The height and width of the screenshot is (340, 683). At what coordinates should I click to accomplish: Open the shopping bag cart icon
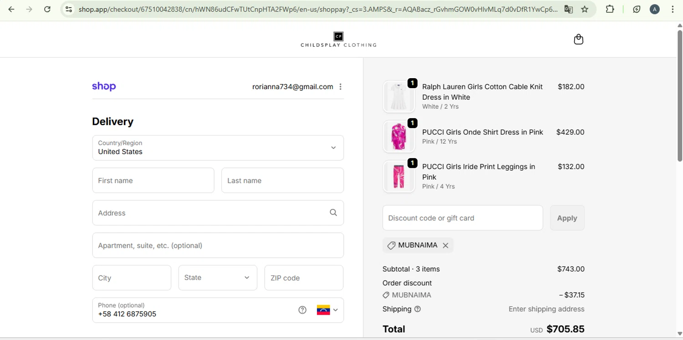click(x=578, y=39)
